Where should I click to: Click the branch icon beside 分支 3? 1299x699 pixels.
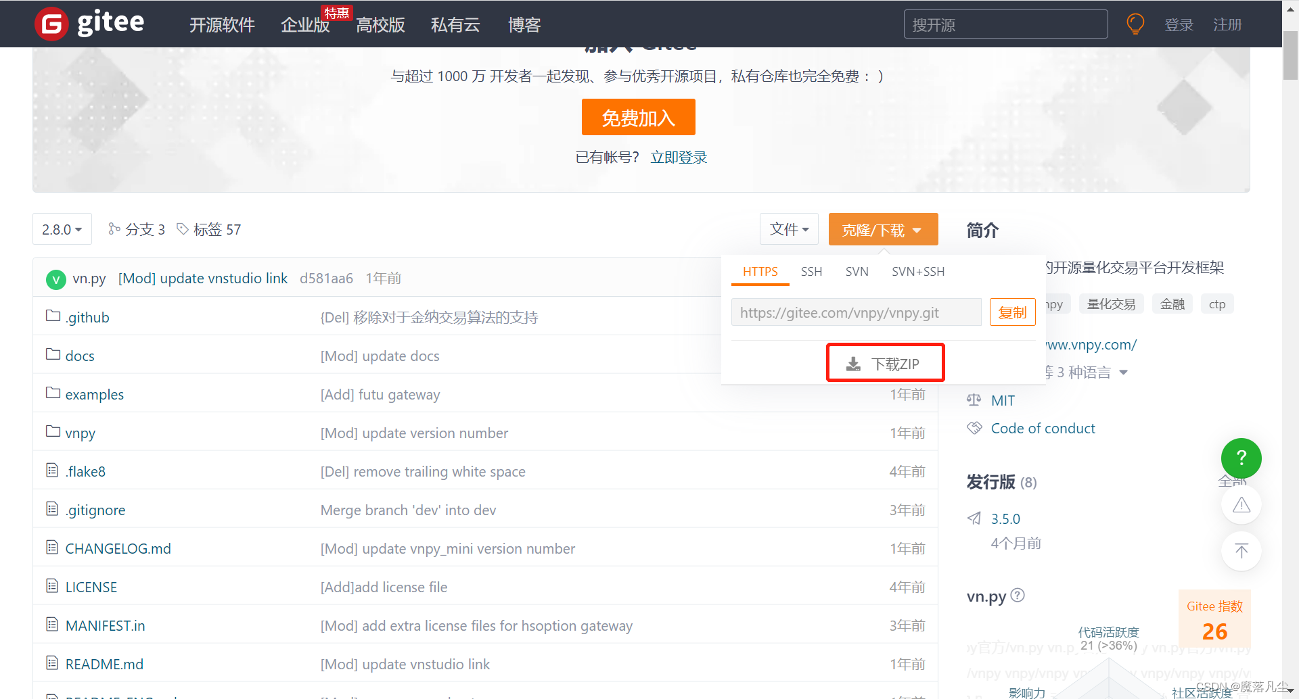point(114,229)
